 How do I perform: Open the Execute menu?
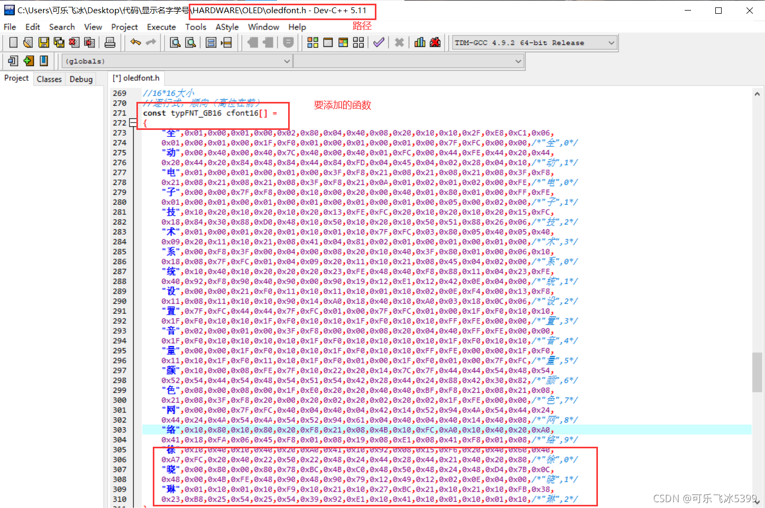point(161,27)
